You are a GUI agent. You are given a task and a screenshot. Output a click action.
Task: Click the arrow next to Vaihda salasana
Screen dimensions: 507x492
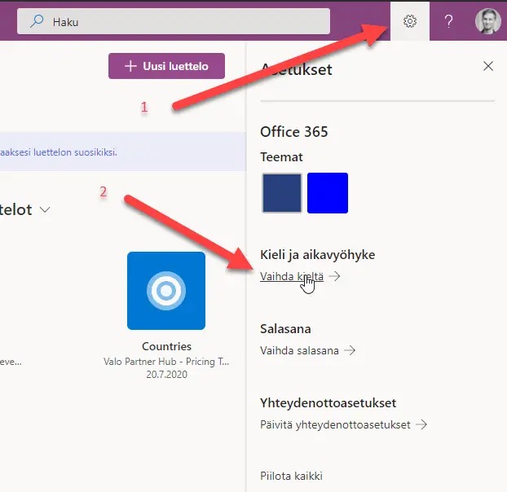coord(350,351)
